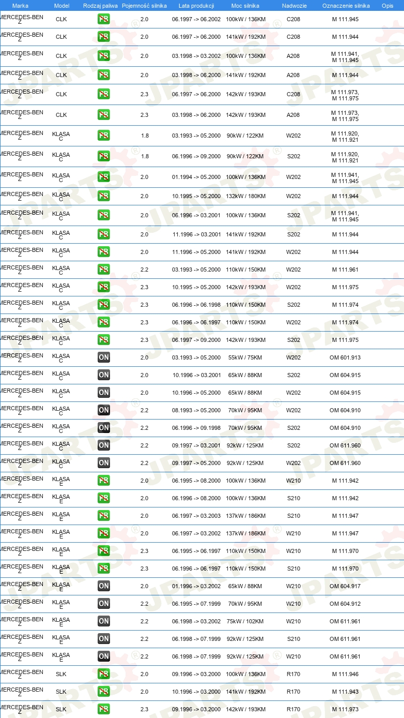Image resolution: width=404 pixels, height=718 pixels.
Task: Select the 03.1993 -> 05.2000 date in 1.8 row
Action: (196, 136)
